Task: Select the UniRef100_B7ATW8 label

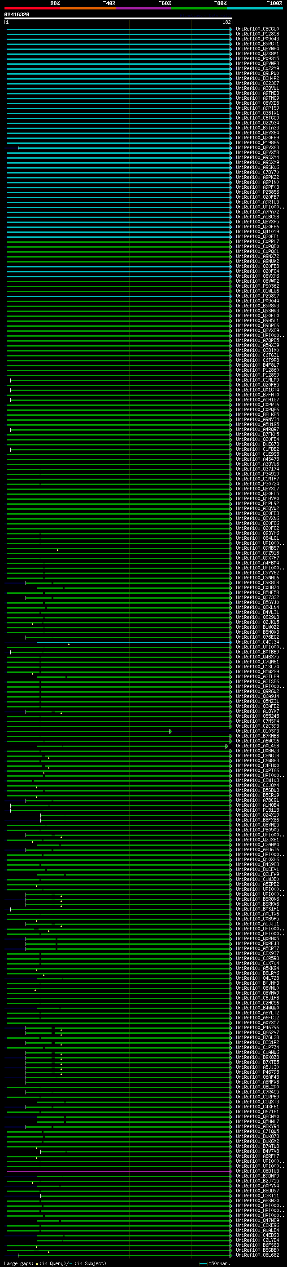Action: [x=257, y=1147]
